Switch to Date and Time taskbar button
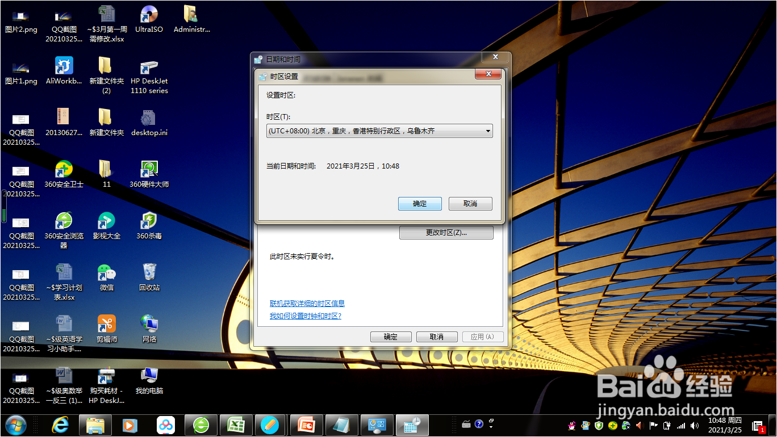The image size is (777, 437). [x=412, y=425]
